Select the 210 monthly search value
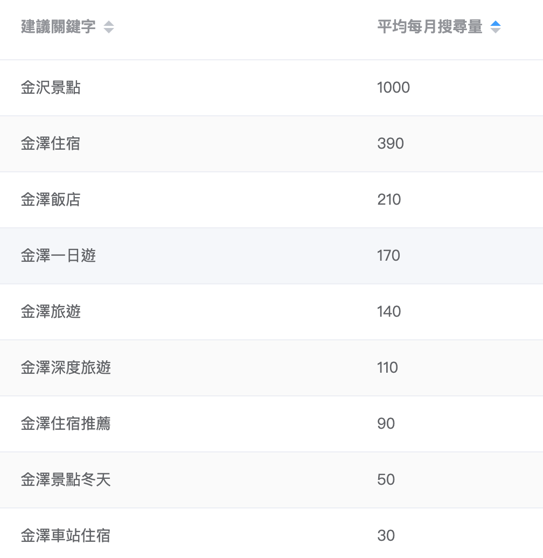 [389, 200]
